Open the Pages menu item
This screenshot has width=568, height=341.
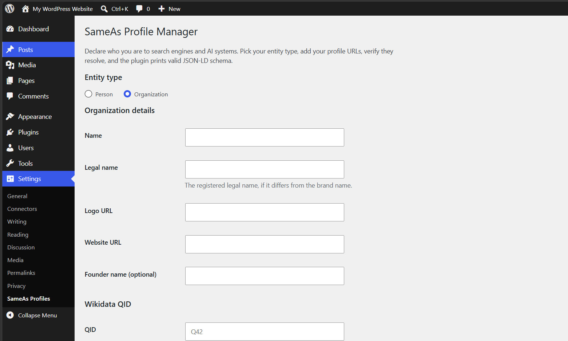(x=26, y=81)
